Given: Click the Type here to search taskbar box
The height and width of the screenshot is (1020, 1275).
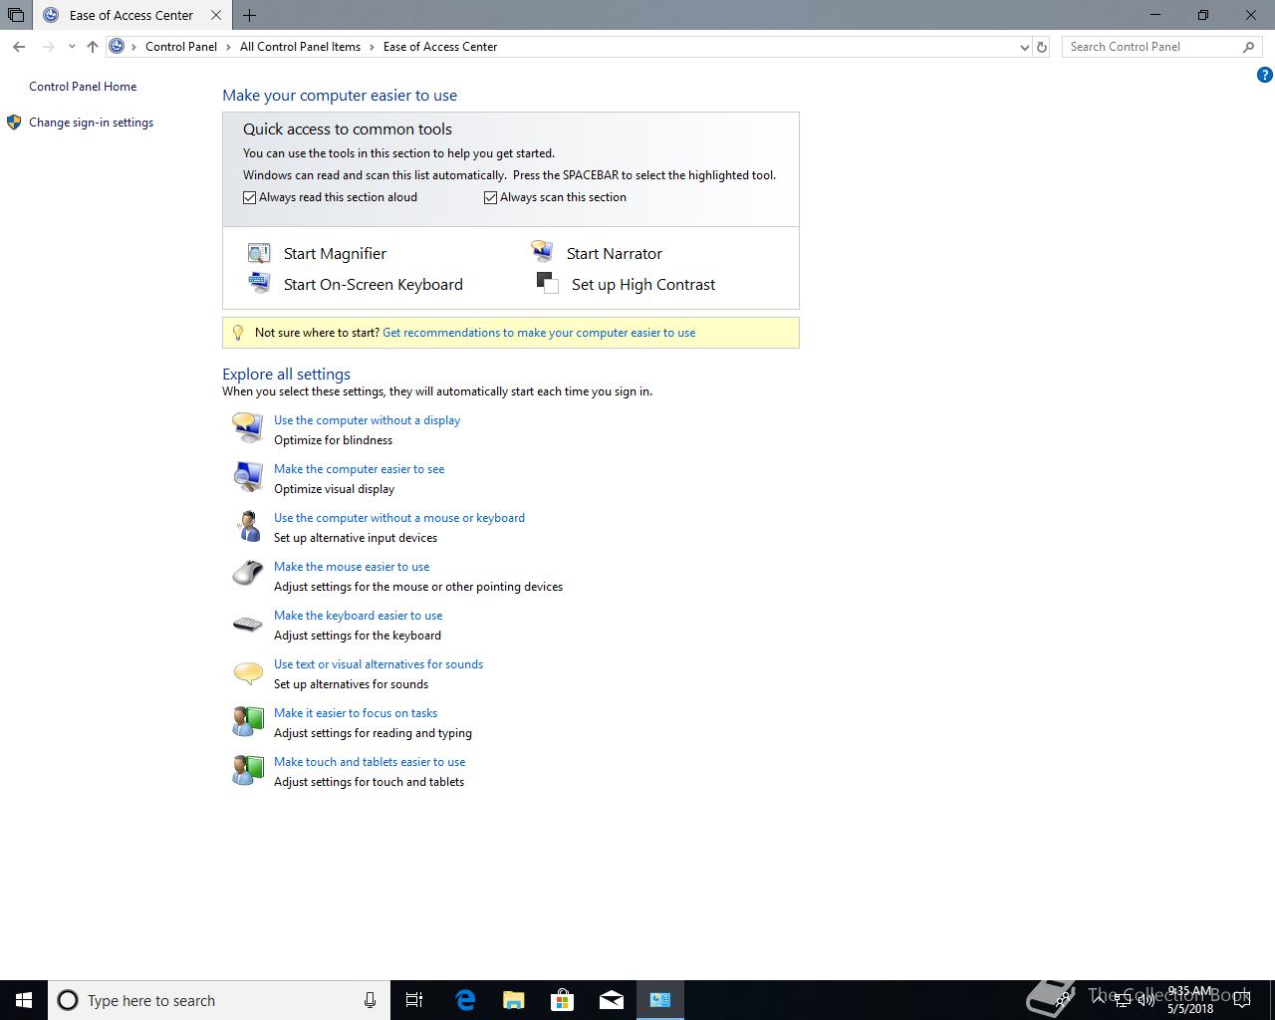Looking at the screenshot, I should [217, 1000].
